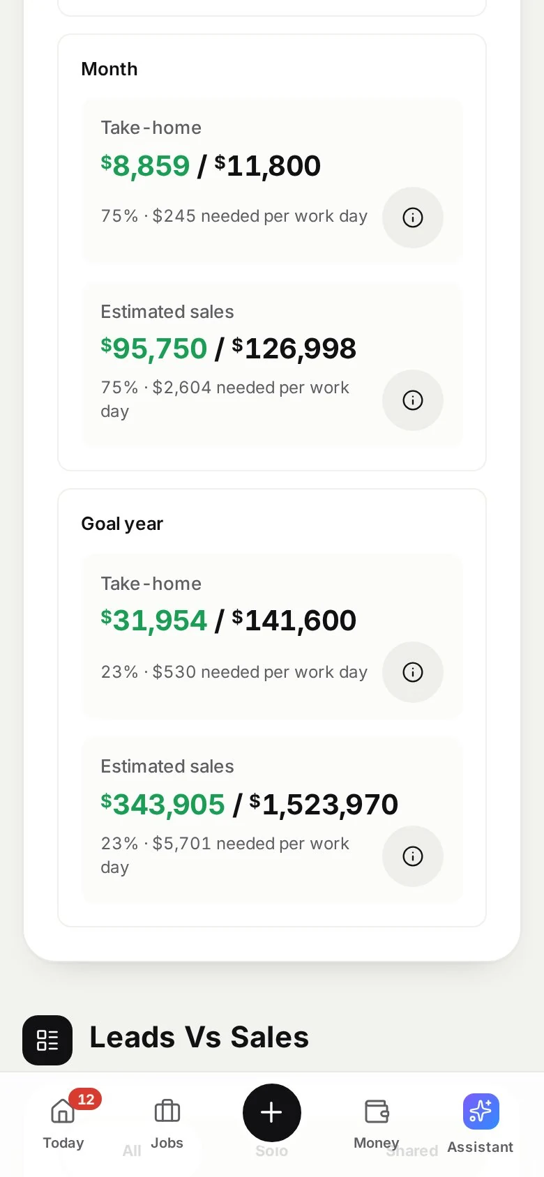Open the Jobs tab
The width and height of the screenshot is (544, 1177).
pyautogui.click(x=167, y=1123)
